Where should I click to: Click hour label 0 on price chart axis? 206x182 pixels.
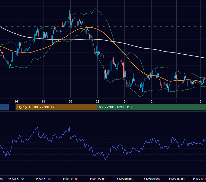[x=125, y=101]
